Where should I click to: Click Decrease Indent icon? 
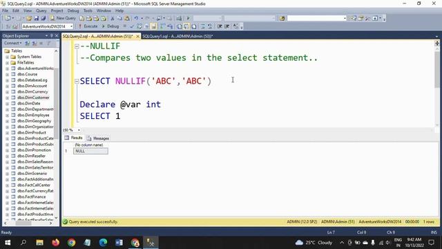coord(220,26)
